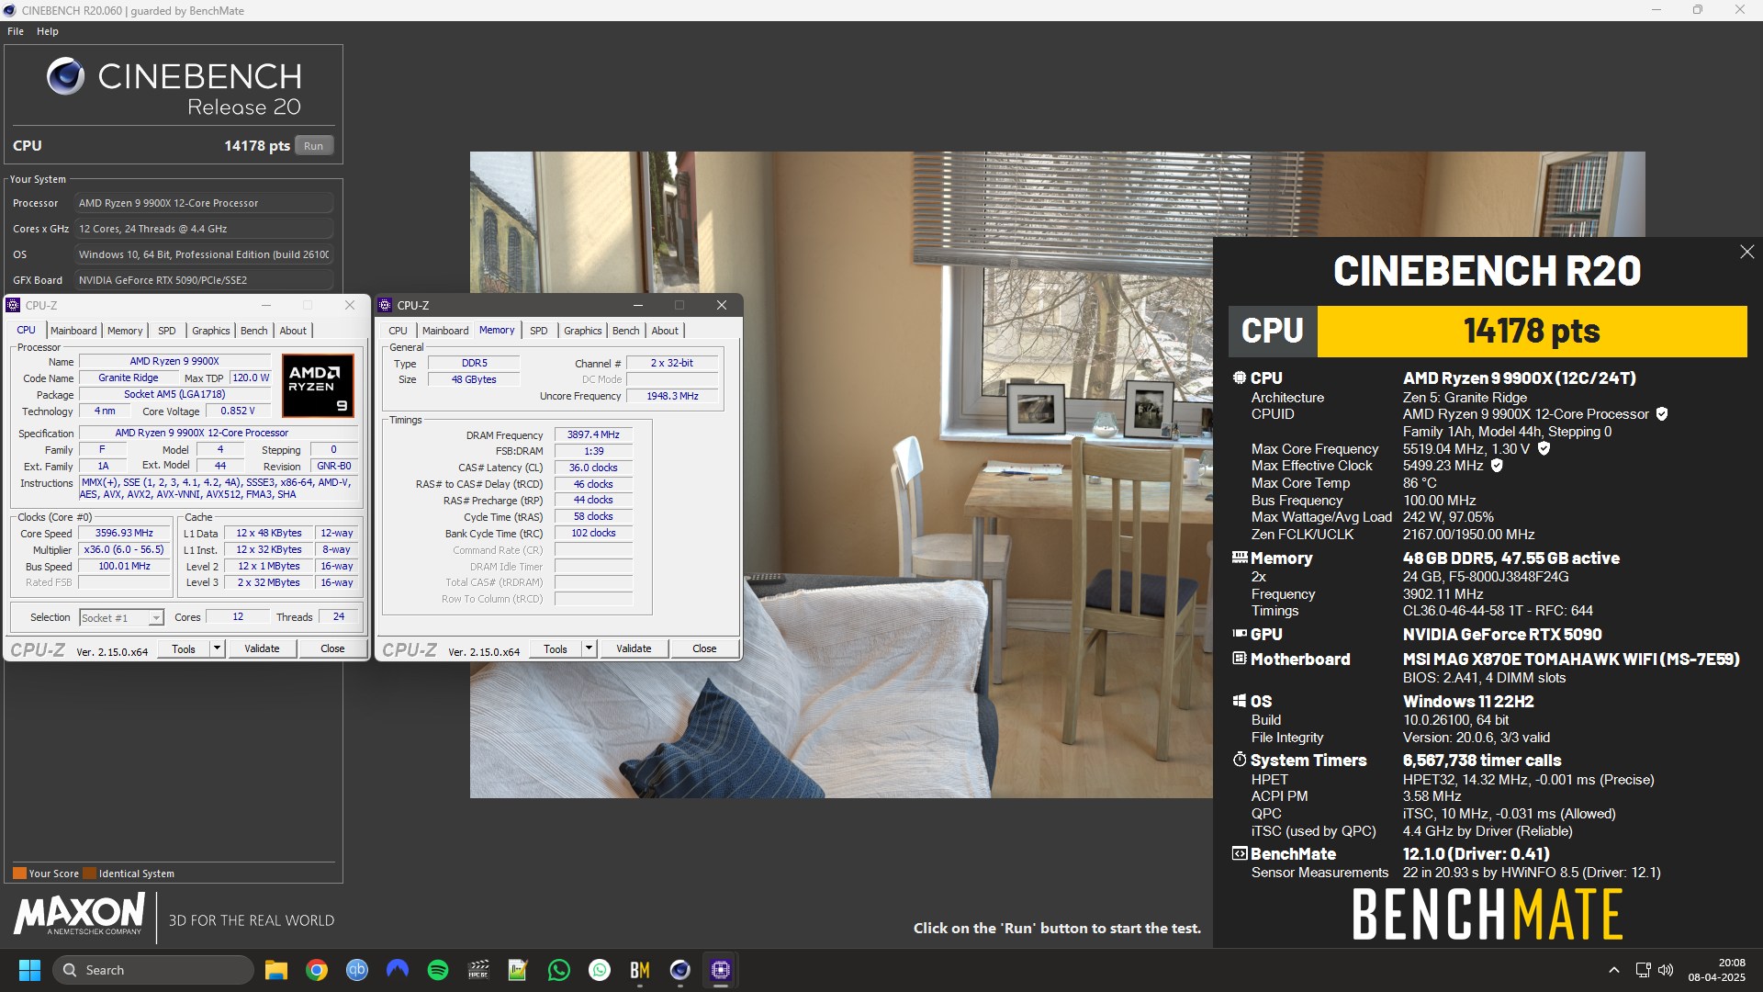Switch to CPU tab in right CPU-Z window
Image resolution: width=1763 pixels, height=992 pixels.
398,331
